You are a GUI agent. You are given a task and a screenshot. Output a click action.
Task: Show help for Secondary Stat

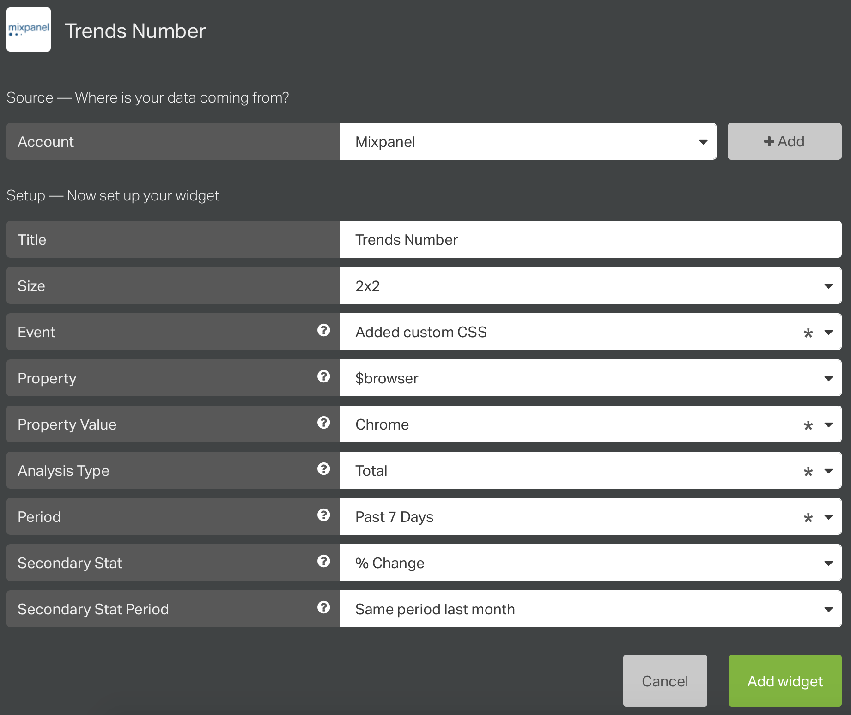pyautogui.click(x=323, y=561)
